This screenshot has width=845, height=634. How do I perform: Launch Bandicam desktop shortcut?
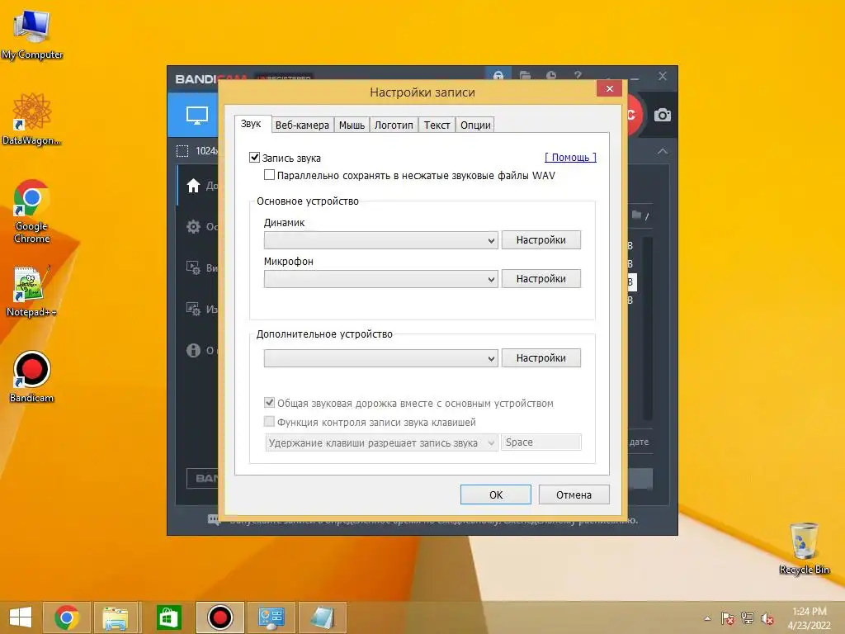32,376
